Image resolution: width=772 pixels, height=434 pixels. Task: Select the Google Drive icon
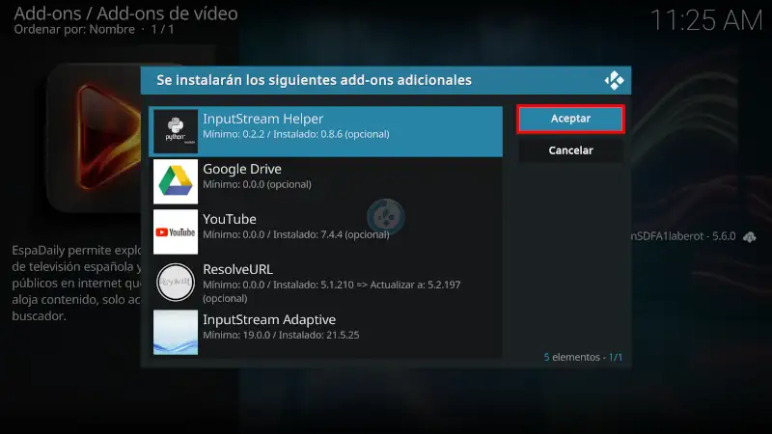(x=176, y=181)
